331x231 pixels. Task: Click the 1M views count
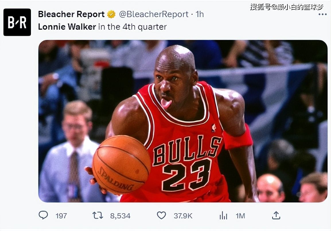[x=240, y=216]
